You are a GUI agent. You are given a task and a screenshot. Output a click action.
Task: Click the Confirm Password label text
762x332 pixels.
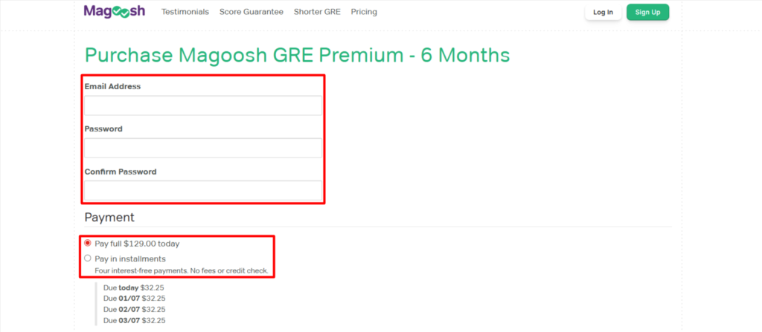(x=120, y=172)
